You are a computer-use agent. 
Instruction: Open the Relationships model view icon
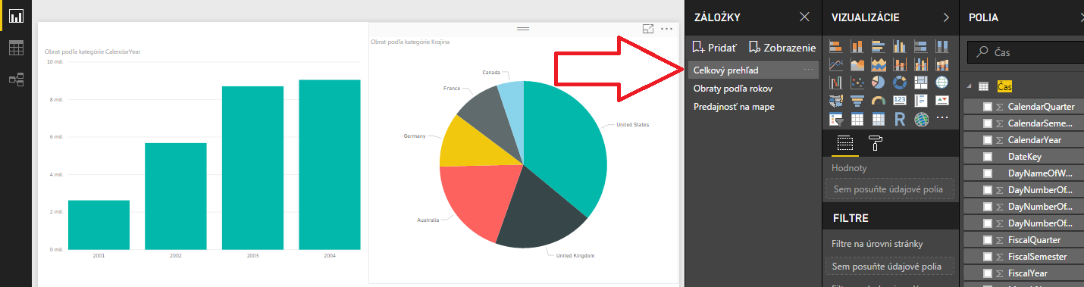pos(16,79)
